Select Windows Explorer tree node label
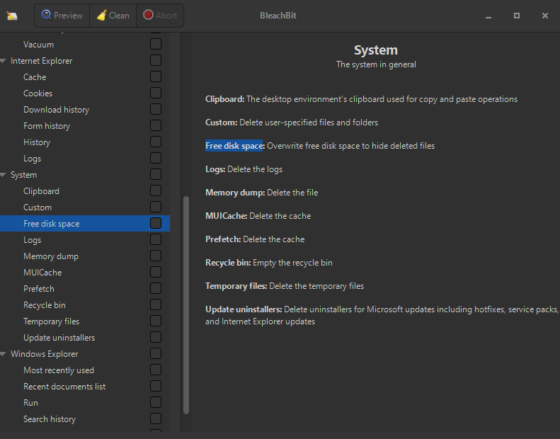Screen dimensions: 560x439 [x=45, y=354]
